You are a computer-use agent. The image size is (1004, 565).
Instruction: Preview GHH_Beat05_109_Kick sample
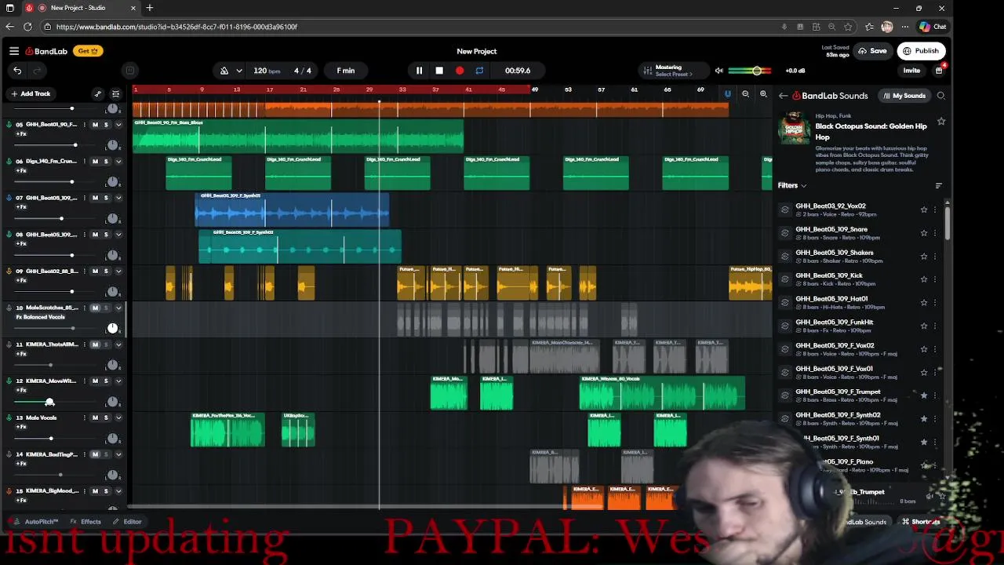pos(784,279)
